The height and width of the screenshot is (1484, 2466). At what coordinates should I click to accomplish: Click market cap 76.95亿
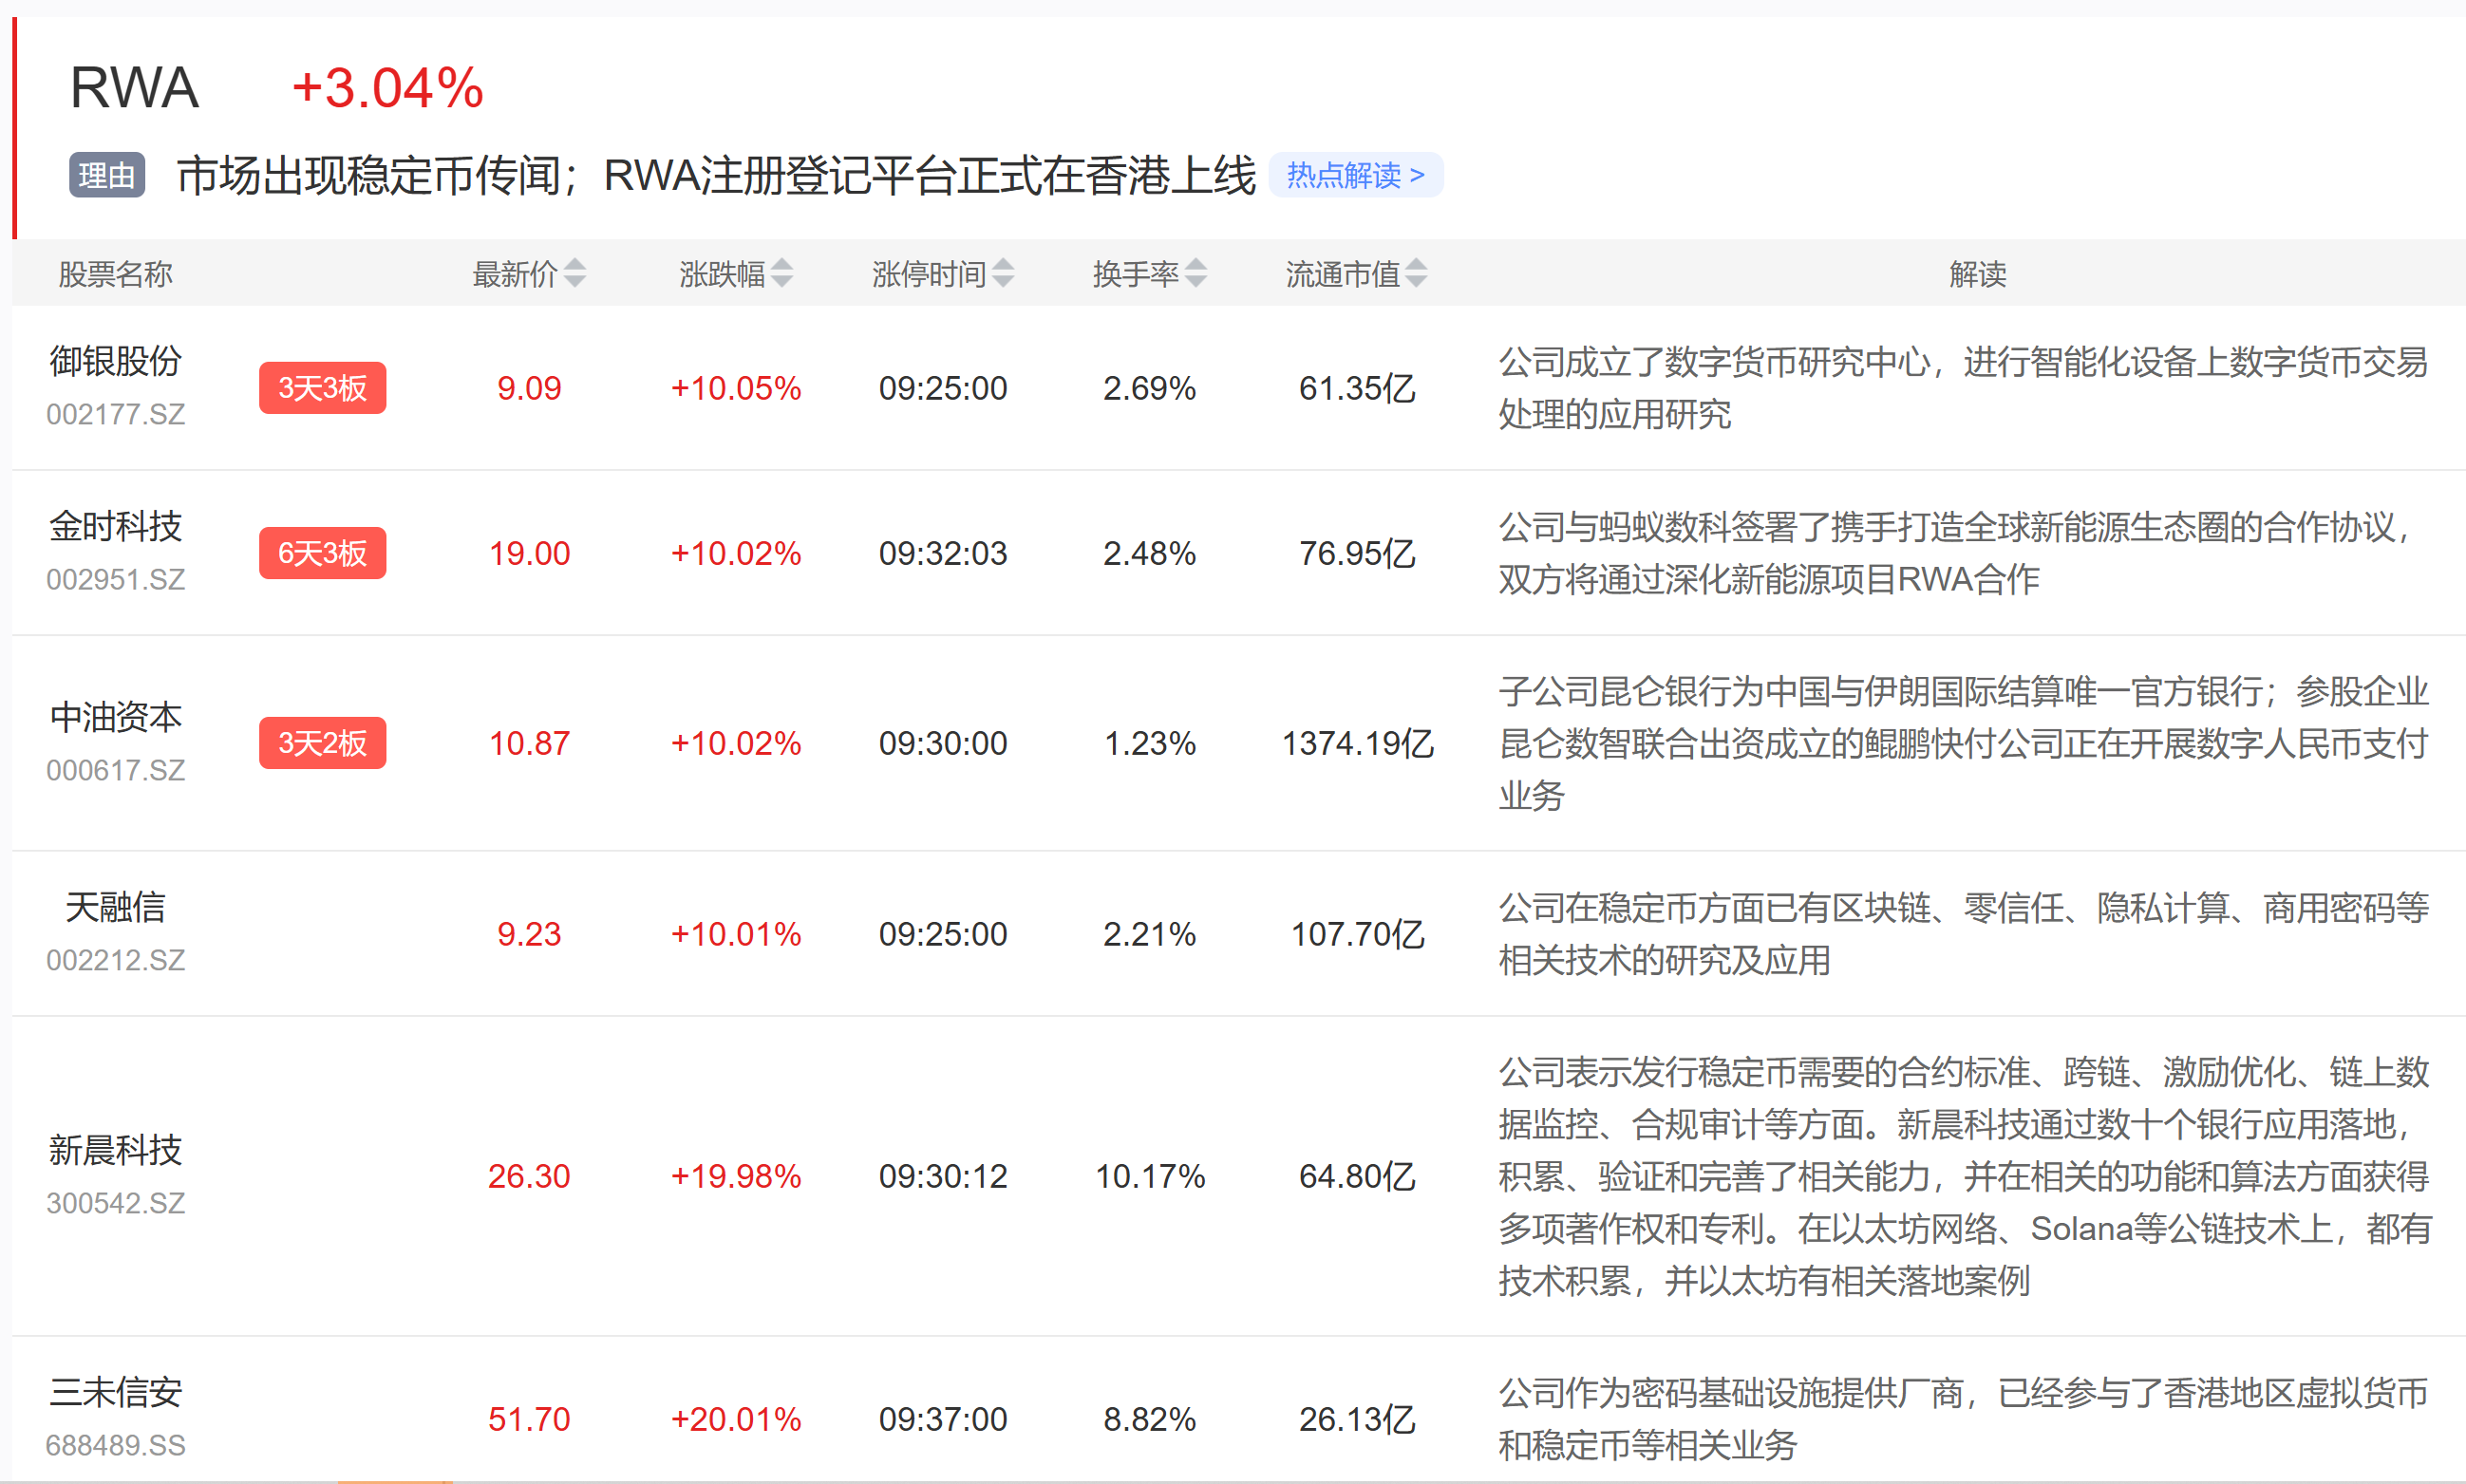click(1357, 553)
